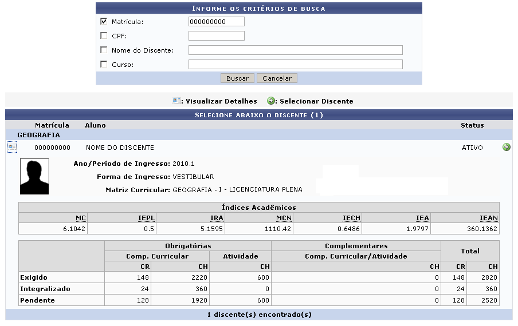Click the NOME DO DISCENTE student name
518x326 pixels.
click(x=120, y=148)
